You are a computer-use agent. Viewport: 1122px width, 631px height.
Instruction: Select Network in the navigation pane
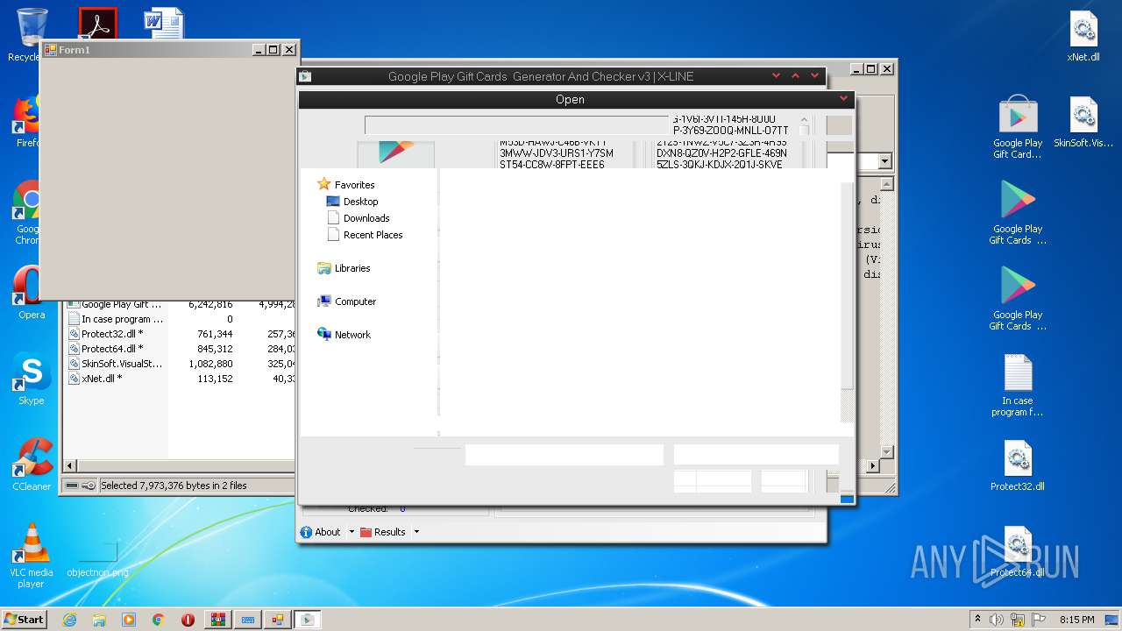pos(344,335)
